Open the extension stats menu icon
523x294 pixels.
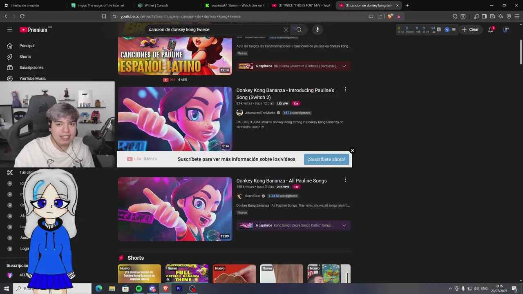[x=454, y=29]
